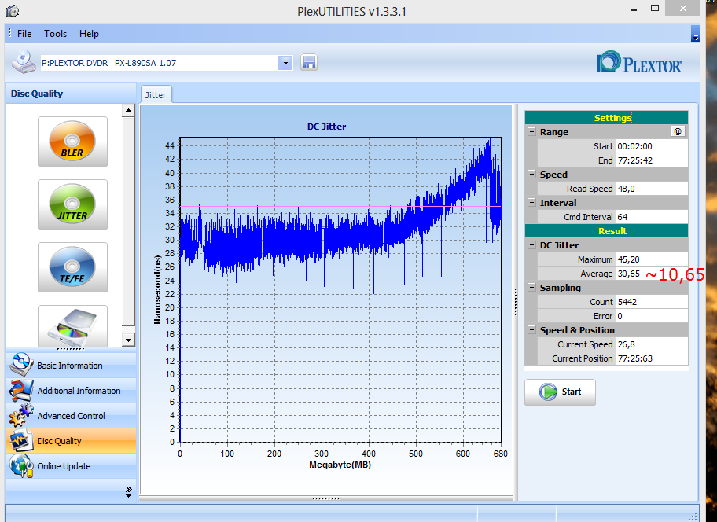This screenshot has height=522, width=717.
Task: Click the Range Start field 00:02:00
Action: [652, 146]
